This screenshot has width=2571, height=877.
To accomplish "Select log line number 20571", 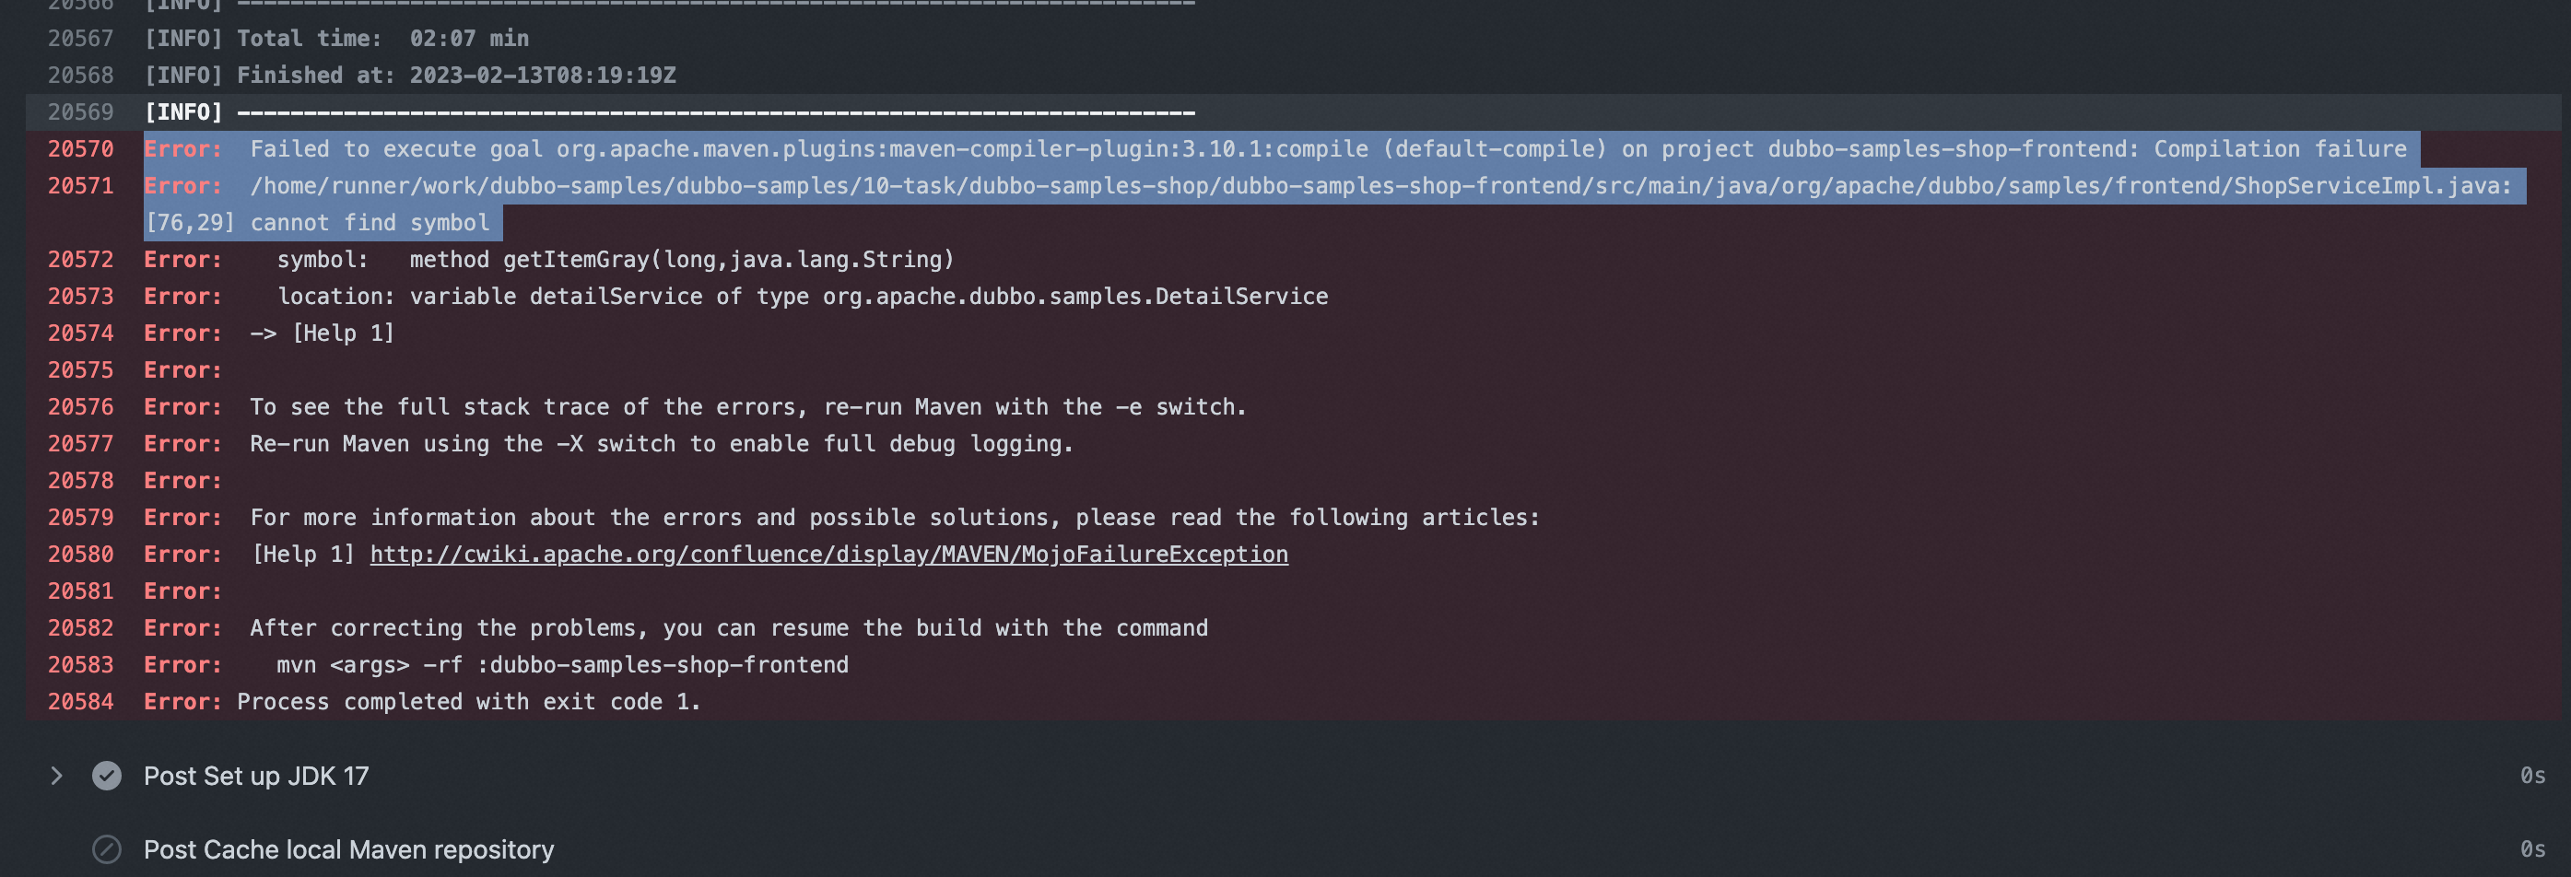I will pyautogui.click(x=81, y=185).
